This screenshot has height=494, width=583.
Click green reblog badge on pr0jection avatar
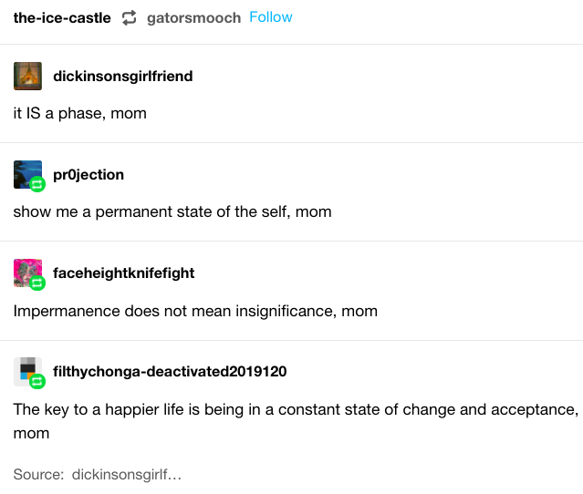pyautogui.click(x=37, y=184)
